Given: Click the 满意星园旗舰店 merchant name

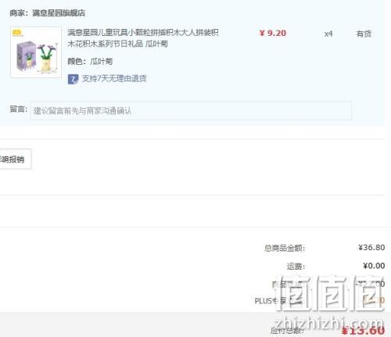Looking at the screenshot, I should [59, 13].
